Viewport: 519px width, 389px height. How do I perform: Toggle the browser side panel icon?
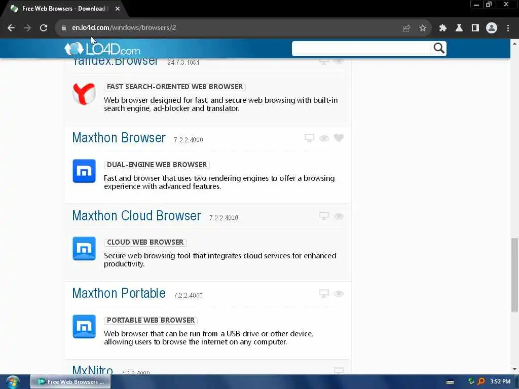point(475,28)
